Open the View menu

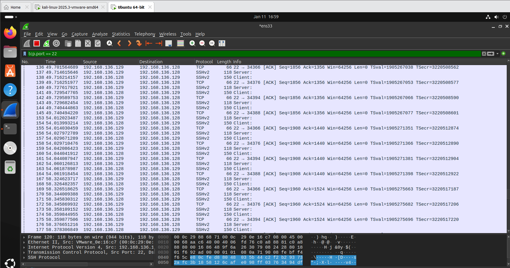pos(52,34)
